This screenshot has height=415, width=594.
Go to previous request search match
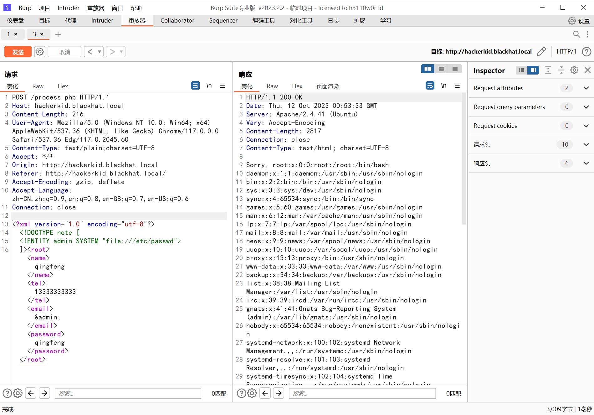point(31,393)
